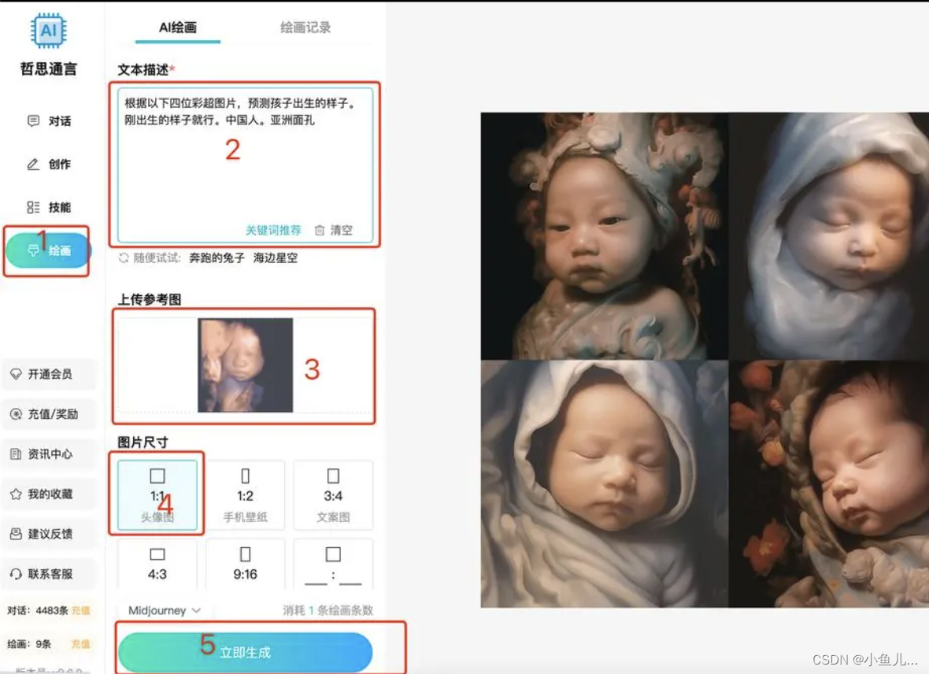Click the 立即生成 generate button
Screen dimensions: 929x674
245,652
